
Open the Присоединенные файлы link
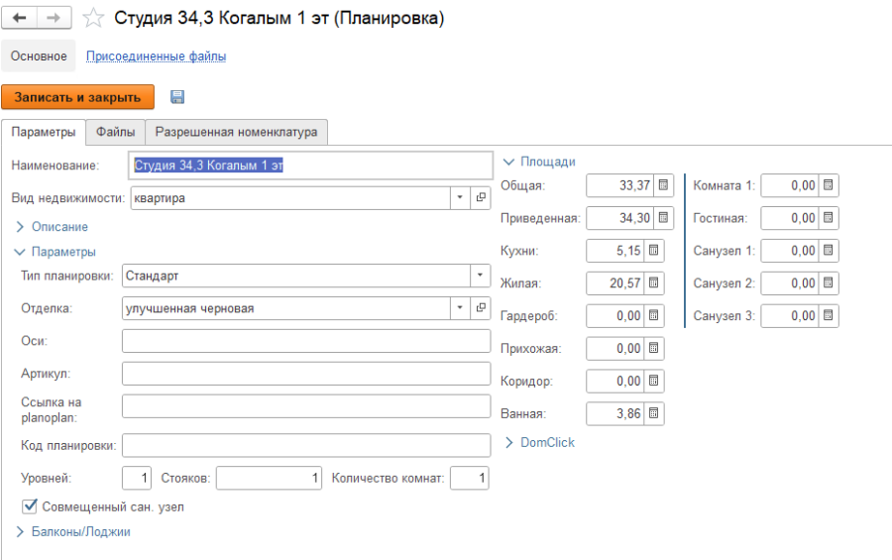pos(156,56)
